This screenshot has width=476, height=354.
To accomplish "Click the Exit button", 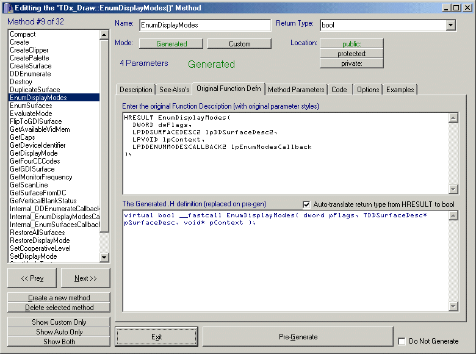I will (x=156, y=337).
